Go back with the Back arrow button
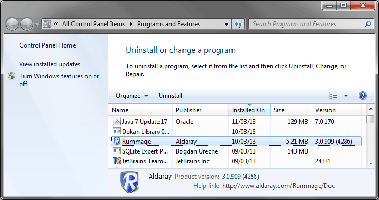 (x=12, y=24)
